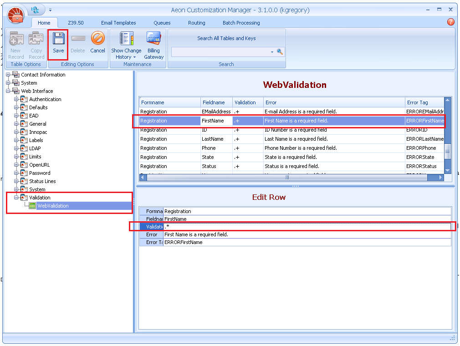Screen dimensions: 460x346
Task: Select the WebValidation table node
Action: pyautogui.click(x=53, y=206)
